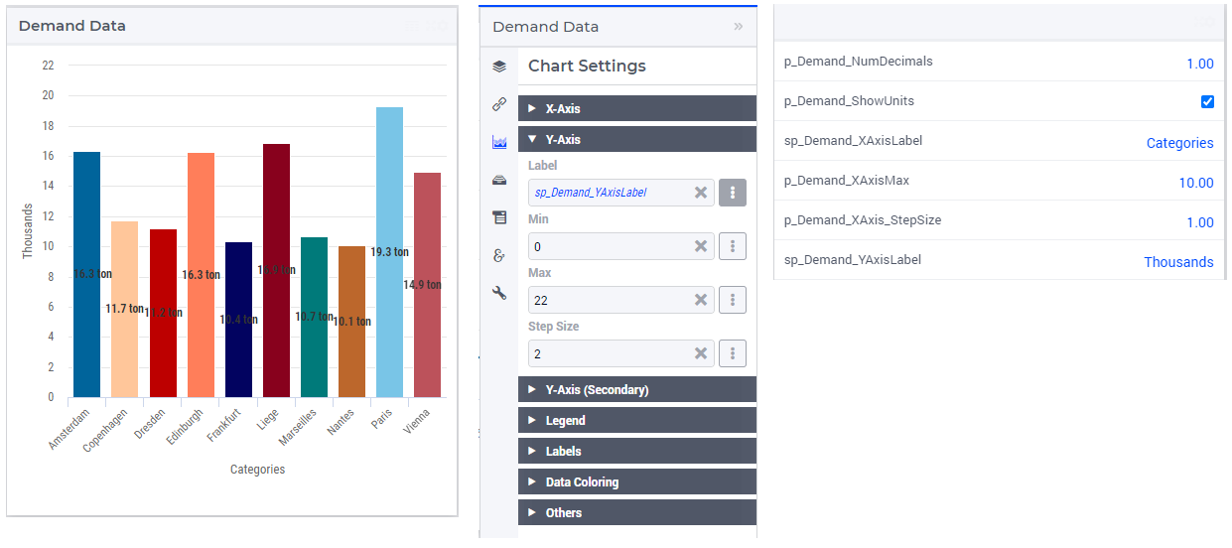Viewport: 1232px width, 548px height.
Task: Expand the Legend section
Action: 637,420
